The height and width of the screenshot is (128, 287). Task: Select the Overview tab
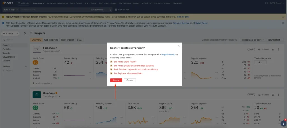coord(36,40)
